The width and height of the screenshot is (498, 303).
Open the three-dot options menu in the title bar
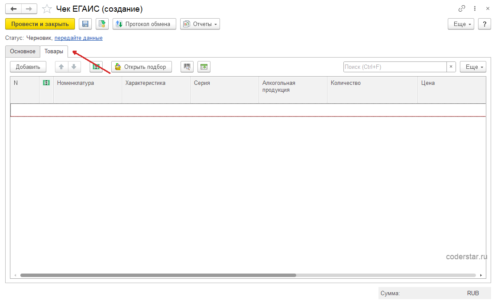click(x=475, y=9)
